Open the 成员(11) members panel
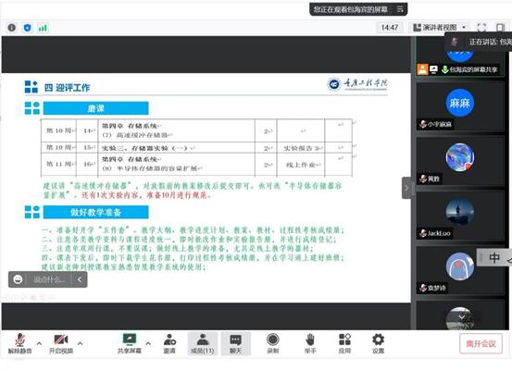Viewport: 512px width, 371px height. click(x=203, y=343)
